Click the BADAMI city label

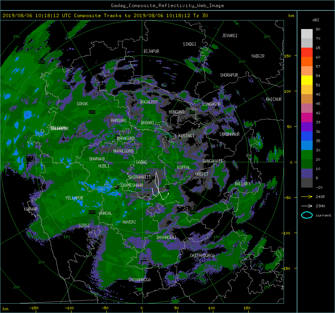click(x=147, y=123)
